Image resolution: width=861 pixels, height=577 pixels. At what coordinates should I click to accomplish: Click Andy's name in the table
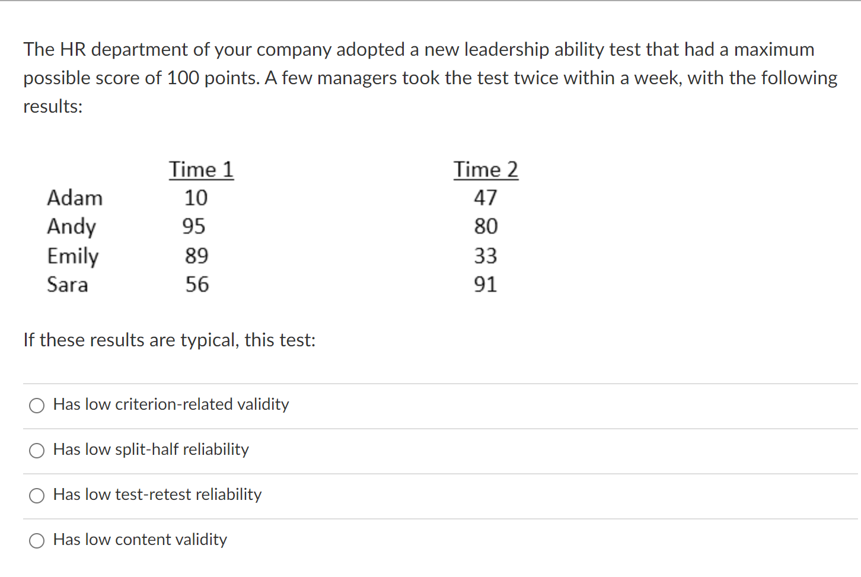tap(72, 227)
